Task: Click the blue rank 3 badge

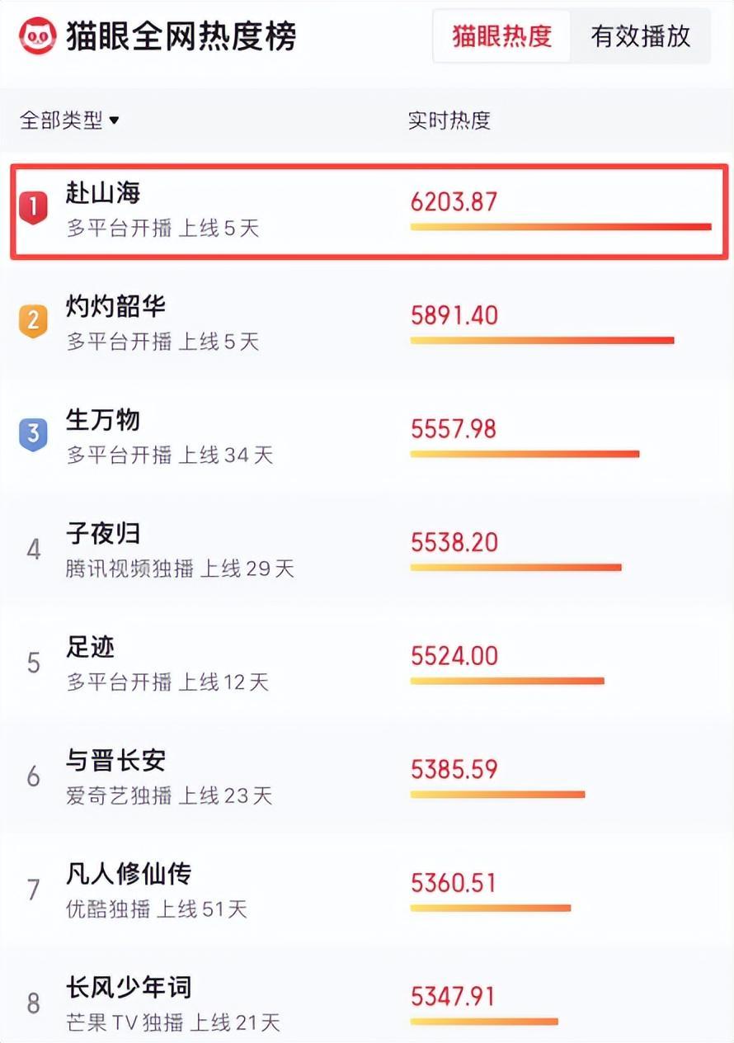Action: pyautogui.click(x=33, y=434)
